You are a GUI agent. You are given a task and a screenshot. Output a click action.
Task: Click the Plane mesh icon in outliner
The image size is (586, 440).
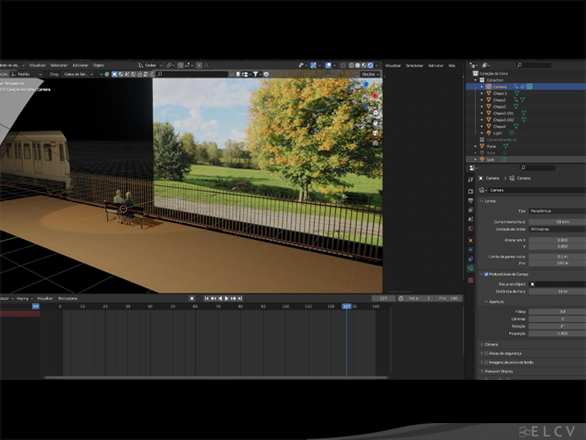pos(483,146)
